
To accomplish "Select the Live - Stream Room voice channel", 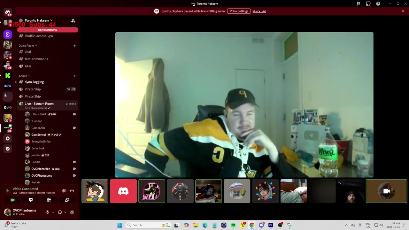I will (48, 105).
